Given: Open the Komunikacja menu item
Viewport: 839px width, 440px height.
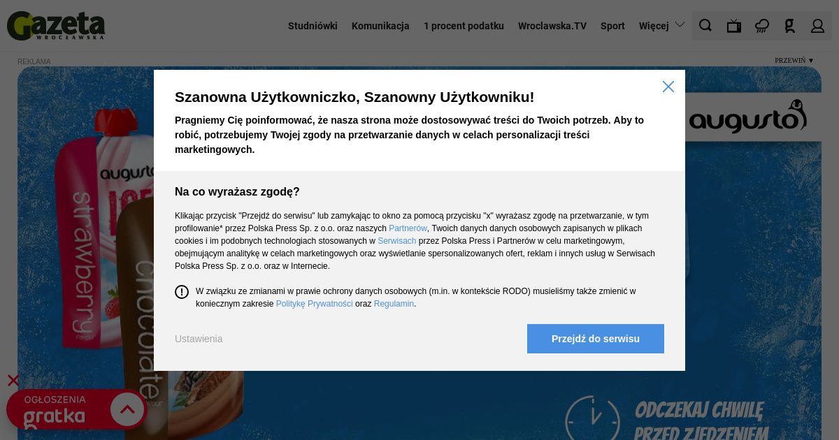Looking at the screenshot, I should point(380,26).
